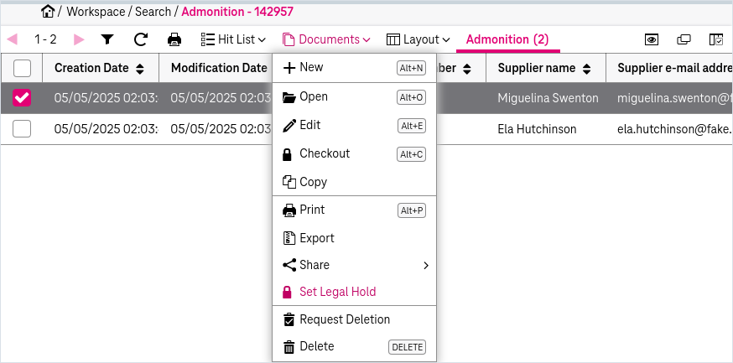Uncheck the Miguelina Swenton row checkbox
Viewport: 733px width, 363px height.
click(x=22, y=97)
